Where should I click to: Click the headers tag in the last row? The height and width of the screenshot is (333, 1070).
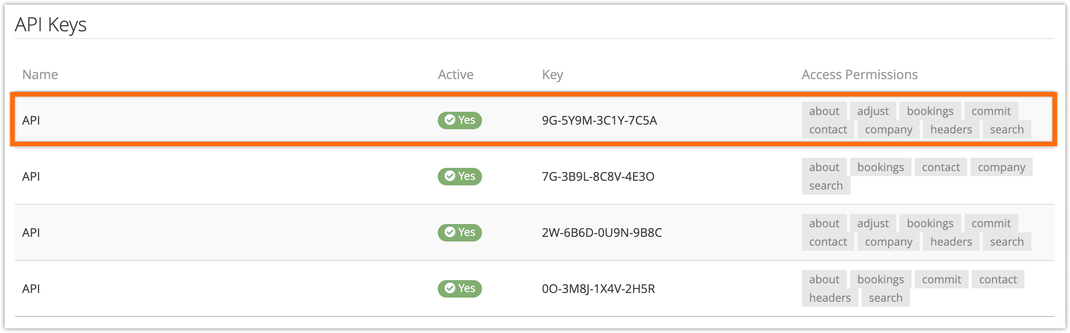(829, 298)
